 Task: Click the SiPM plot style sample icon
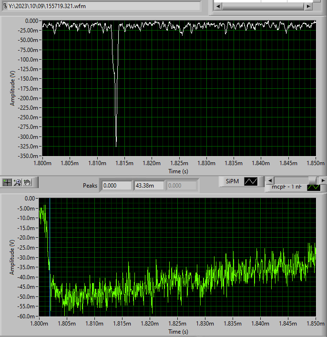(x=251, y=181)
